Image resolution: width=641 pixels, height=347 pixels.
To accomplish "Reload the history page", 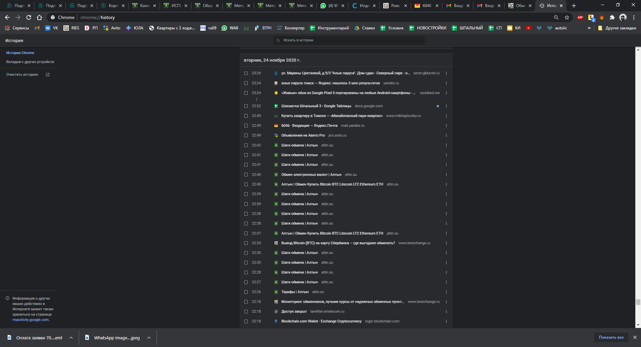I will pyautogui.click(x=29, y=17).
